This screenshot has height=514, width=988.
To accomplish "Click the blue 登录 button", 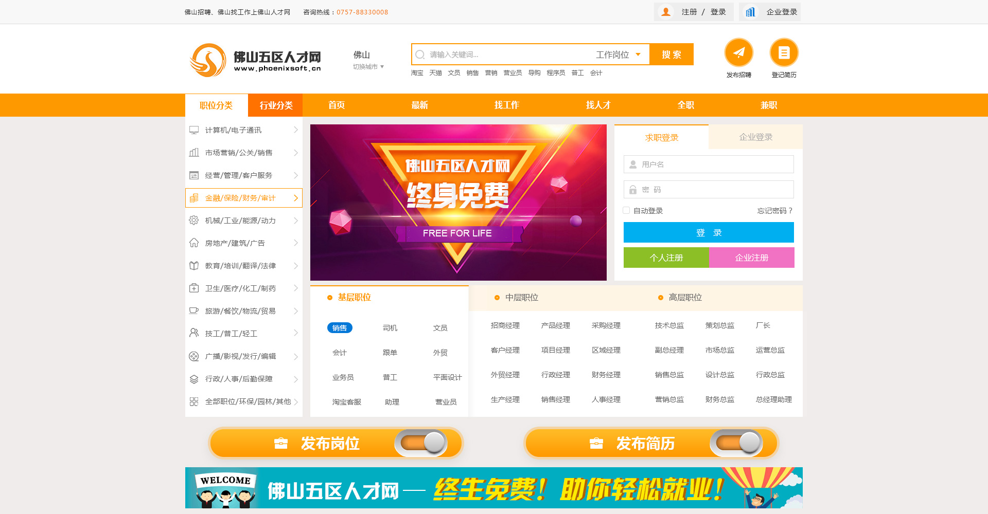I will point(709,232).
